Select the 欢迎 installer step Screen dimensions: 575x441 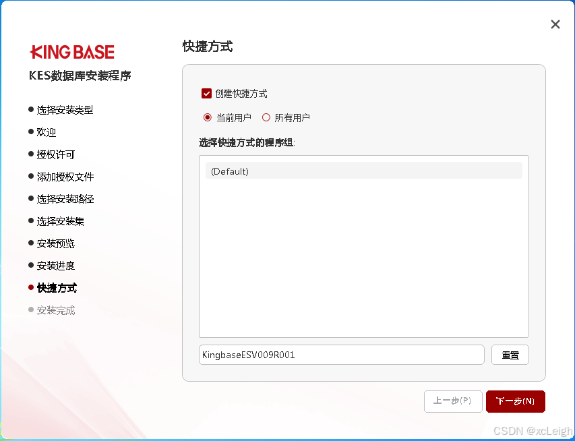(47, 132)
